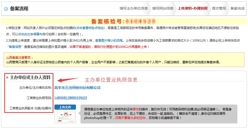Screen dimensions: 248x128
Task: Click the blurred 备案核验号 number
Action: (140, 21)
